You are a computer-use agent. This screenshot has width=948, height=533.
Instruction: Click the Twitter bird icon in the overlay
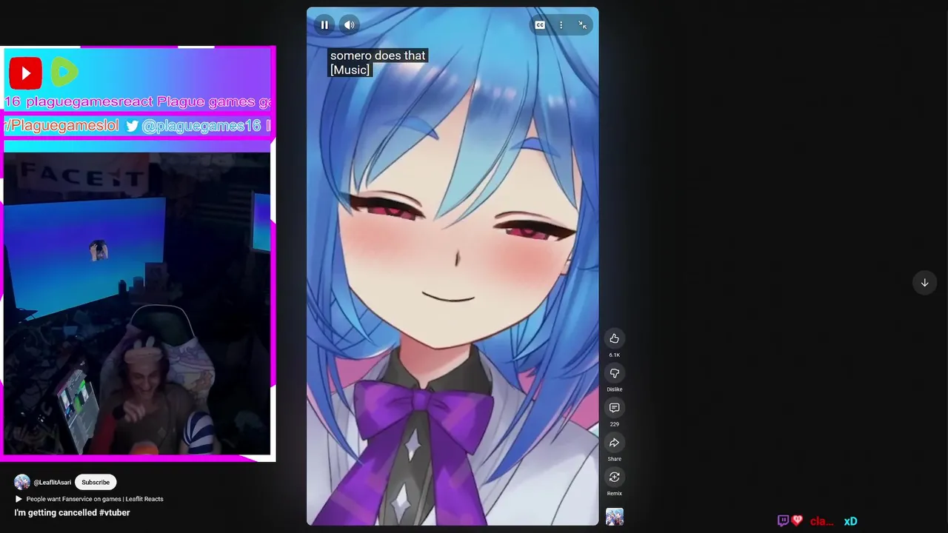point(132,126)
